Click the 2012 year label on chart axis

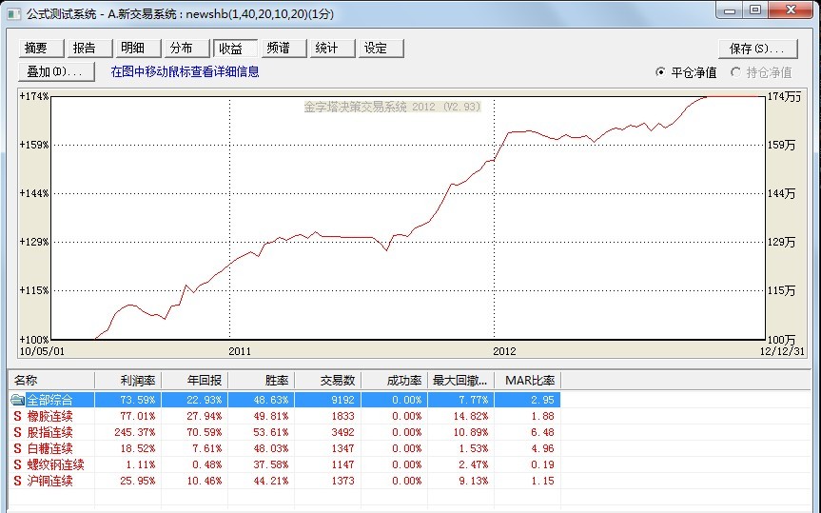click(x=504, y=351)
